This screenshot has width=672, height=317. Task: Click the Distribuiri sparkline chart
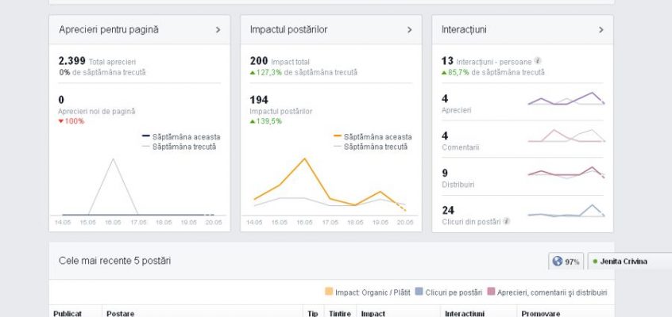point(566,173)
